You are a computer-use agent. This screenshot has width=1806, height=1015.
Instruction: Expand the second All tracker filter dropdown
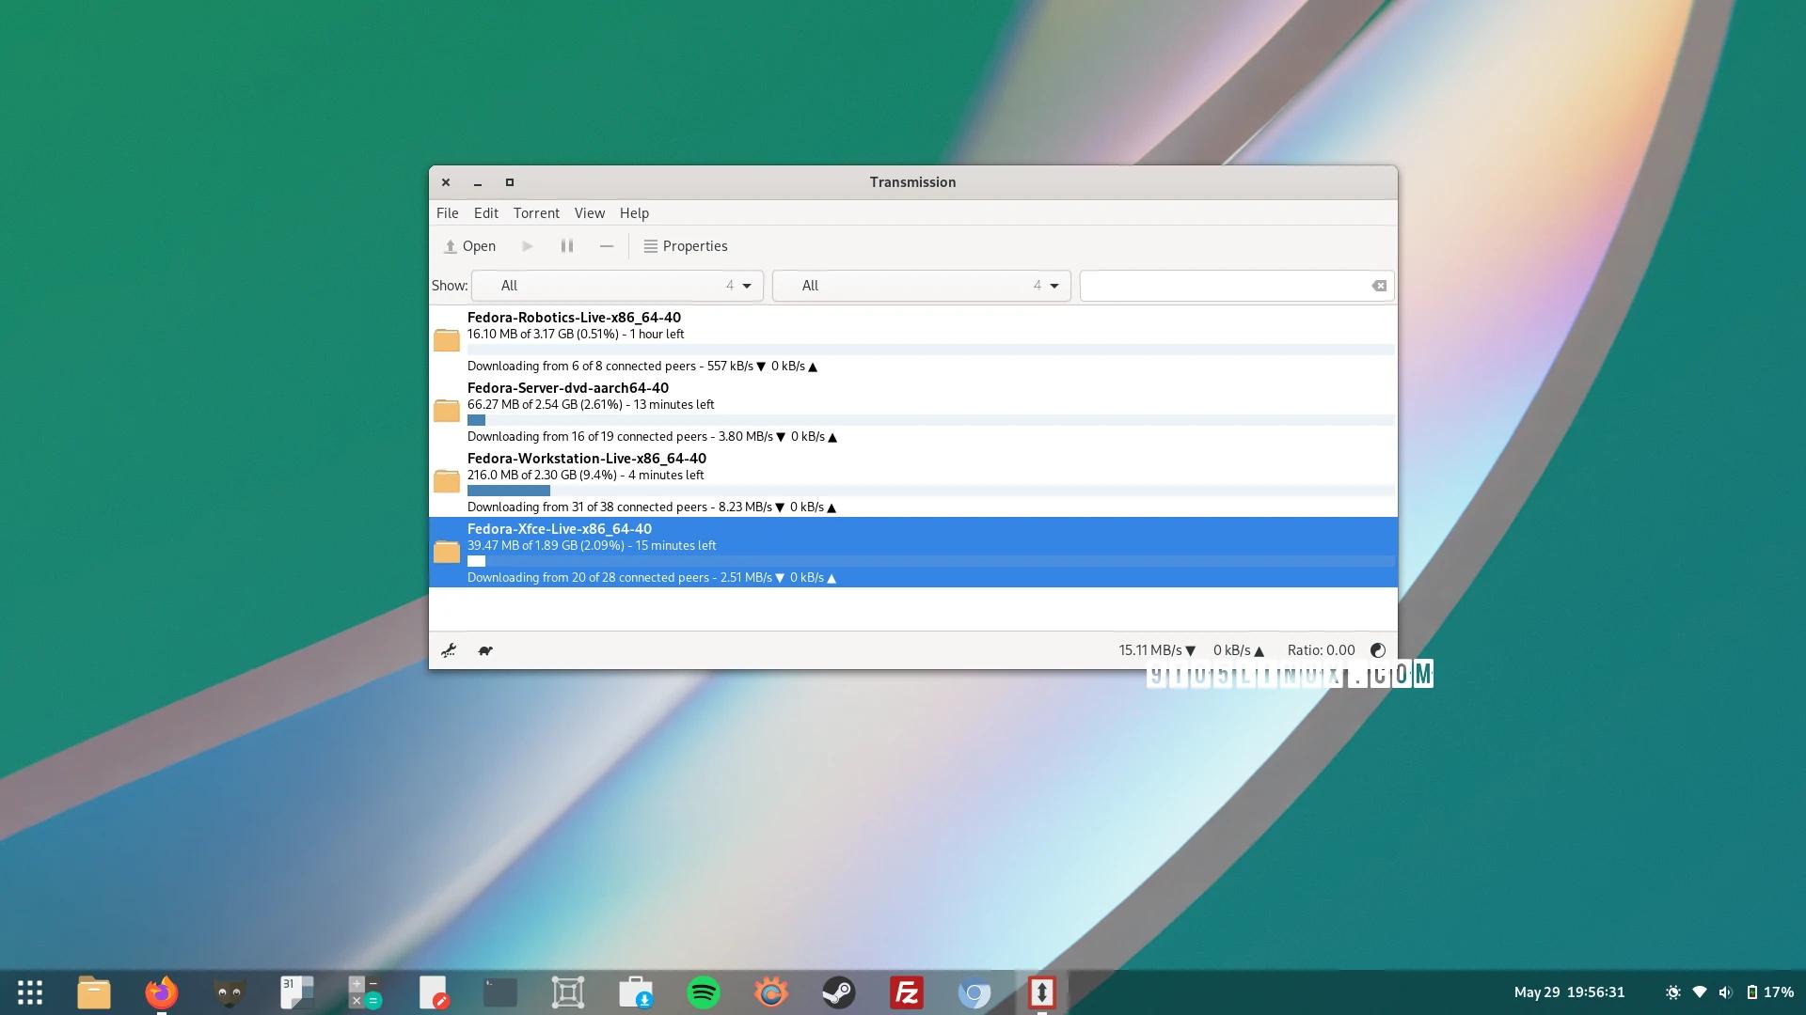point(921,286)
